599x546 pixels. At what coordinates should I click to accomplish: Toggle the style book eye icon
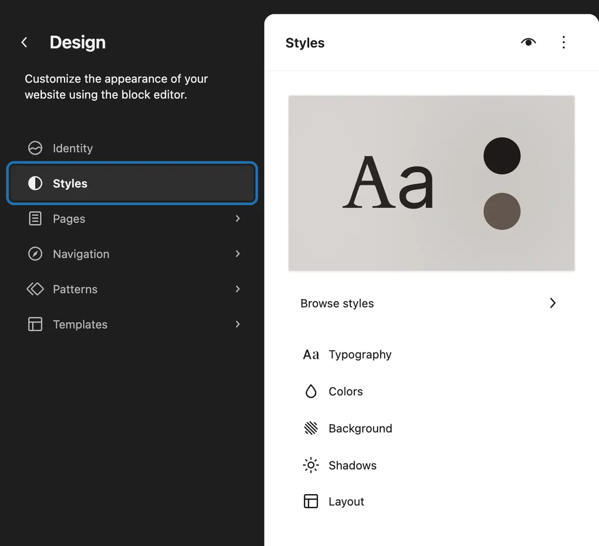(528, 42)
